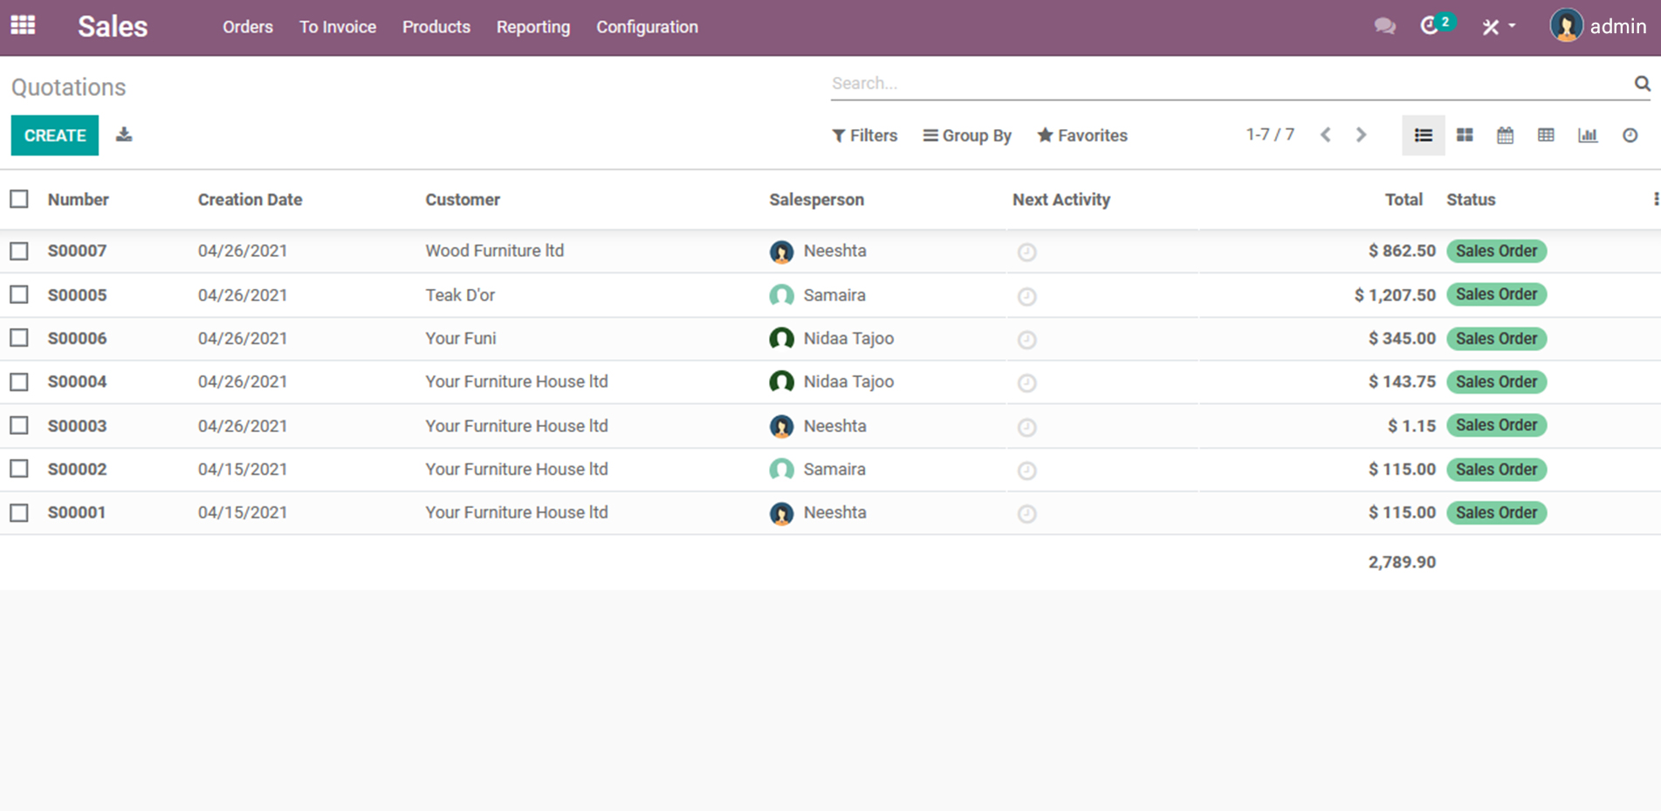Open quotation S00005 for Teak D'or
1661x811 pixels.
pyautogui.click(x=78, y=295)
